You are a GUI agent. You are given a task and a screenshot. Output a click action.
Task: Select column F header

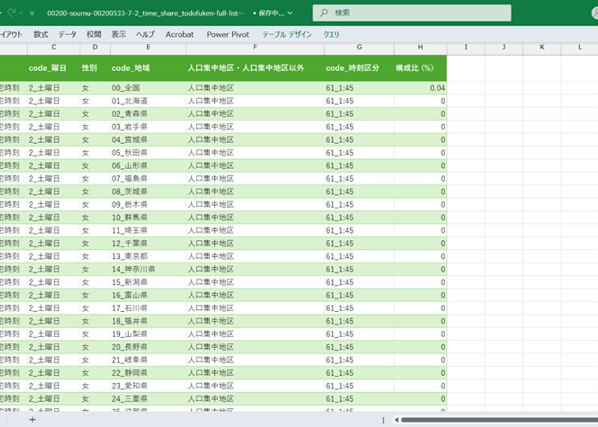click(255, 47)
